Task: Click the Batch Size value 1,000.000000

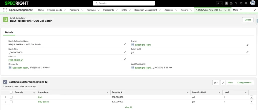Action: (x=15, y=52)
